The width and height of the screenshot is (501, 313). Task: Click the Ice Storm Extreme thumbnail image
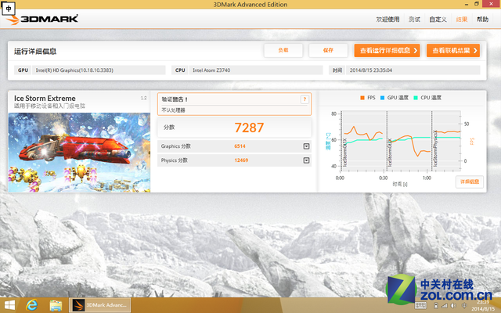(x=79, y=153)
